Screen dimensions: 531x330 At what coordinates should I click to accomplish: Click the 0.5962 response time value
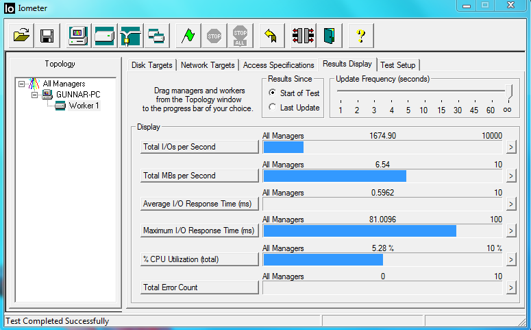[x=383, y=193]
